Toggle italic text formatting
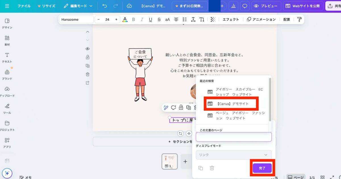 (142, 20)
